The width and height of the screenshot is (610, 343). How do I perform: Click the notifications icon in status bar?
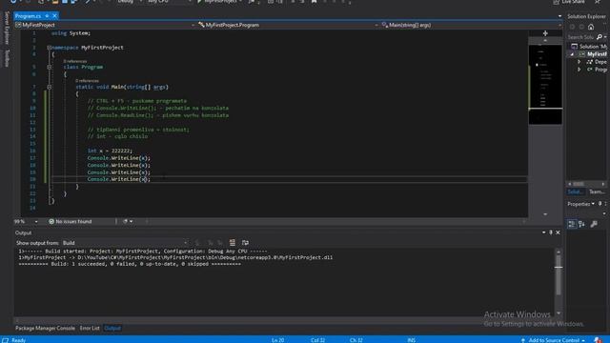[x=598, y=340]
